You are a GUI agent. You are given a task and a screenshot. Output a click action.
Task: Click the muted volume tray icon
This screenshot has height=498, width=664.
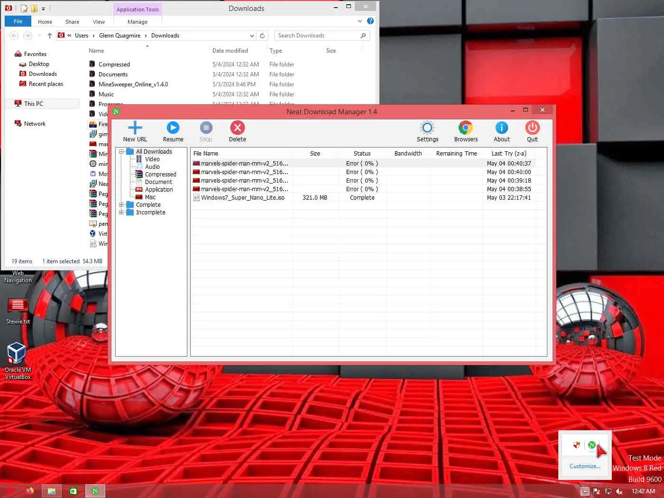click(x=619, y=491)
